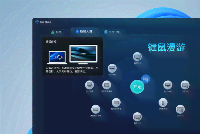200x134 pixels.
Task: Select the 控制大屏 tab
Action: (84, 31)
